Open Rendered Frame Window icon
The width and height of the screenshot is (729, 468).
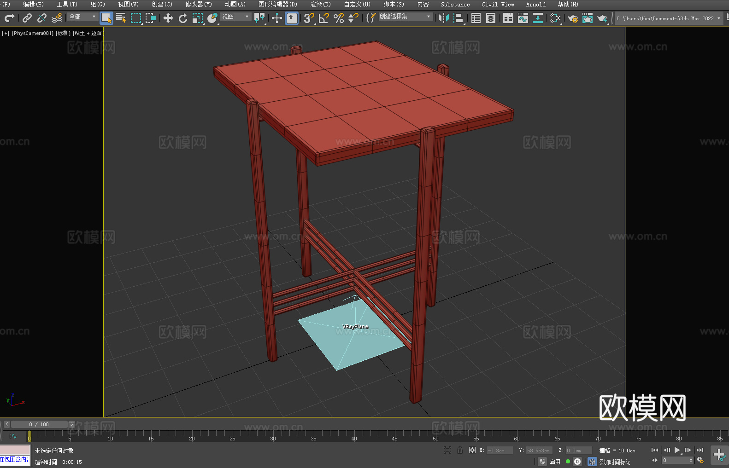588,18
